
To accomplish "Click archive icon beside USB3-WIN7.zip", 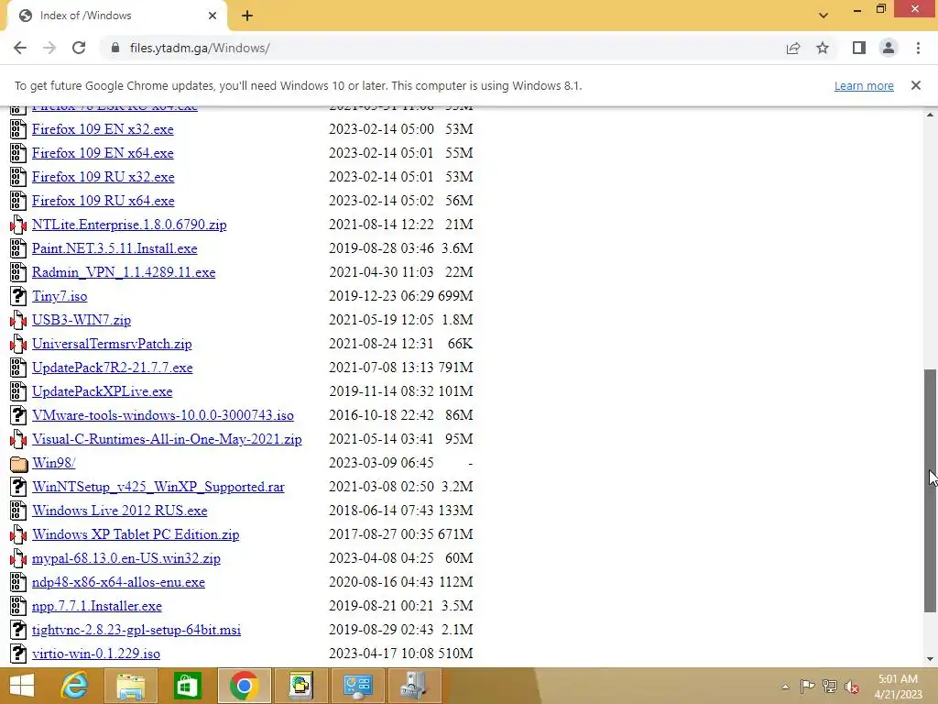I will click(x=18, y=320).
